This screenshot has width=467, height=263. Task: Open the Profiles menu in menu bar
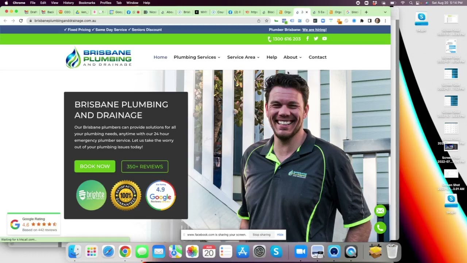[105, 3]
